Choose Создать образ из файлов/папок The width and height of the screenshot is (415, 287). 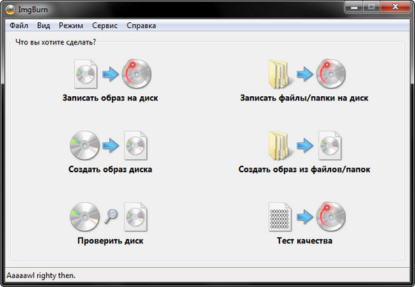coord(304,169)
